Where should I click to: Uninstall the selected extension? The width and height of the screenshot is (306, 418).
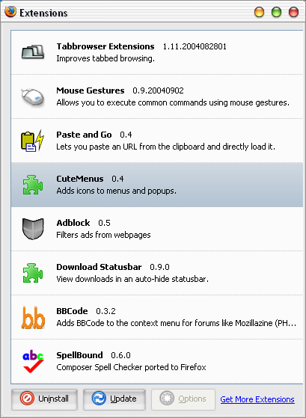[44, 399]
